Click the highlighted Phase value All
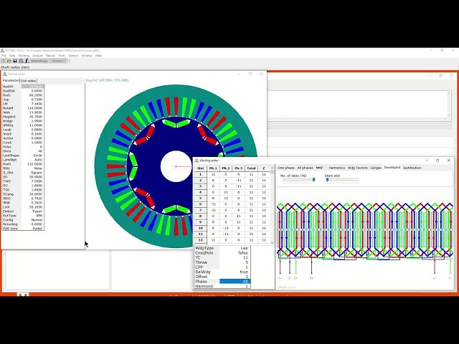459x344 pixels. [x=235, y=282]
